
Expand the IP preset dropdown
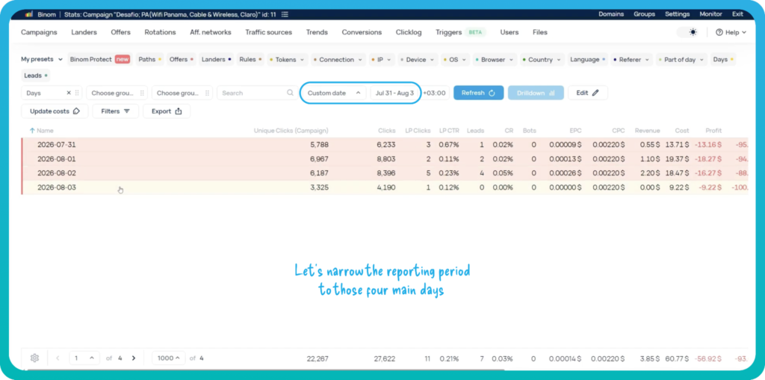click(x=382, y=60)
